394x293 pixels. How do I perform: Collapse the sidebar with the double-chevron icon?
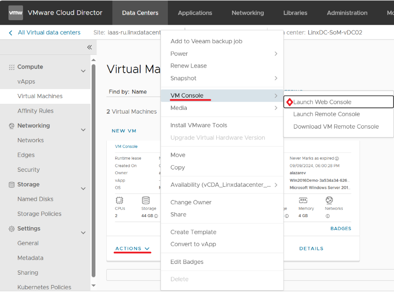point(89,47)
